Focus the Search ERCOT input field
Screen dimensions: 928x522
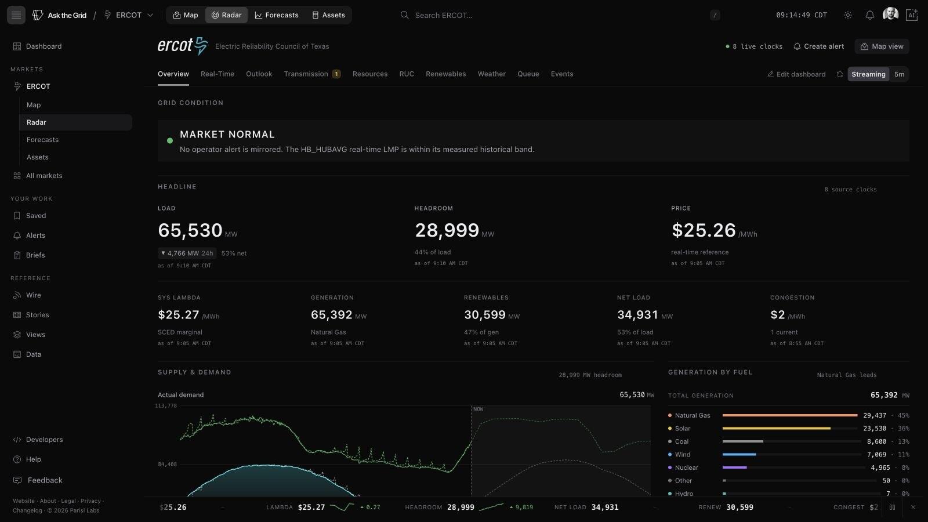[x=557, y=15]
